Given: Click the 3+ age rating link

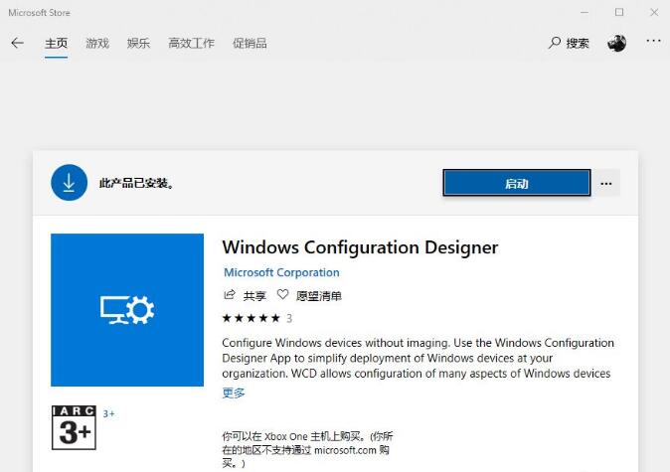Looking at the screenshot, I should pyautogui.click(x=108, y=413).
